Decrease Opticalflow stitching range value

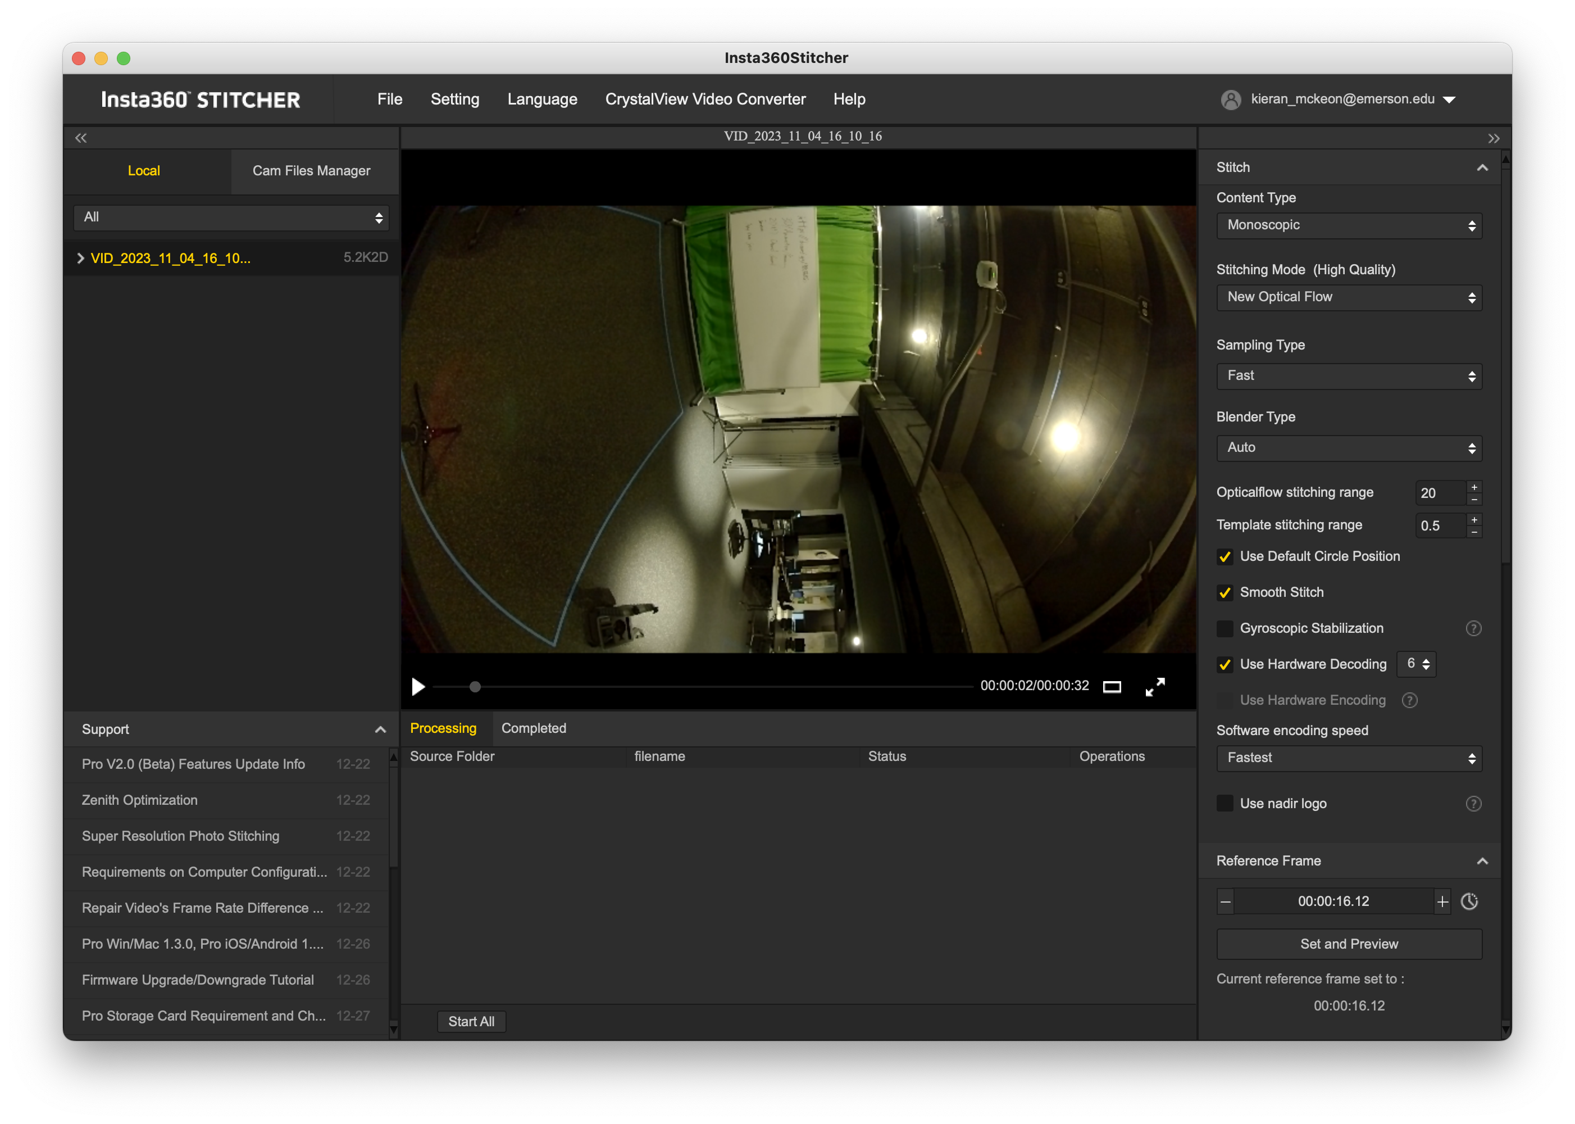pos(1474,499)
